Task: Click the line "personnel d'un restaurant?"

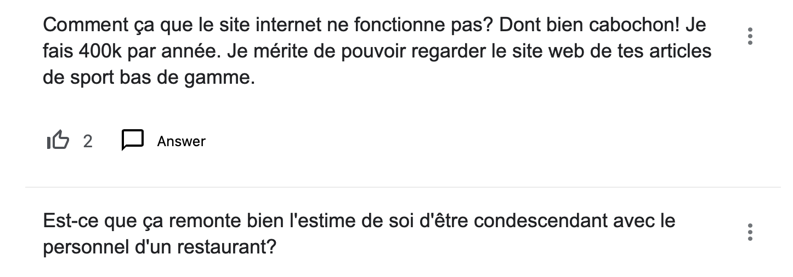Action: [160, 247]
